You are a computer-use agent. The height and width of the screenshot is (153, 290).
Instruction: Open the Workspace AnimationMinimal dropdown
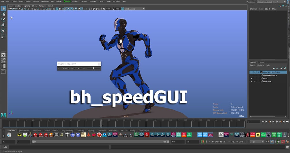click(x=272, y=2)
